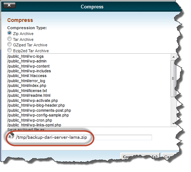The width and height of the screenshot is (191, 172).
Task: Choose Bzip2ed Tar Archive option
Action: pyautogui.click(x=9, y=50)
